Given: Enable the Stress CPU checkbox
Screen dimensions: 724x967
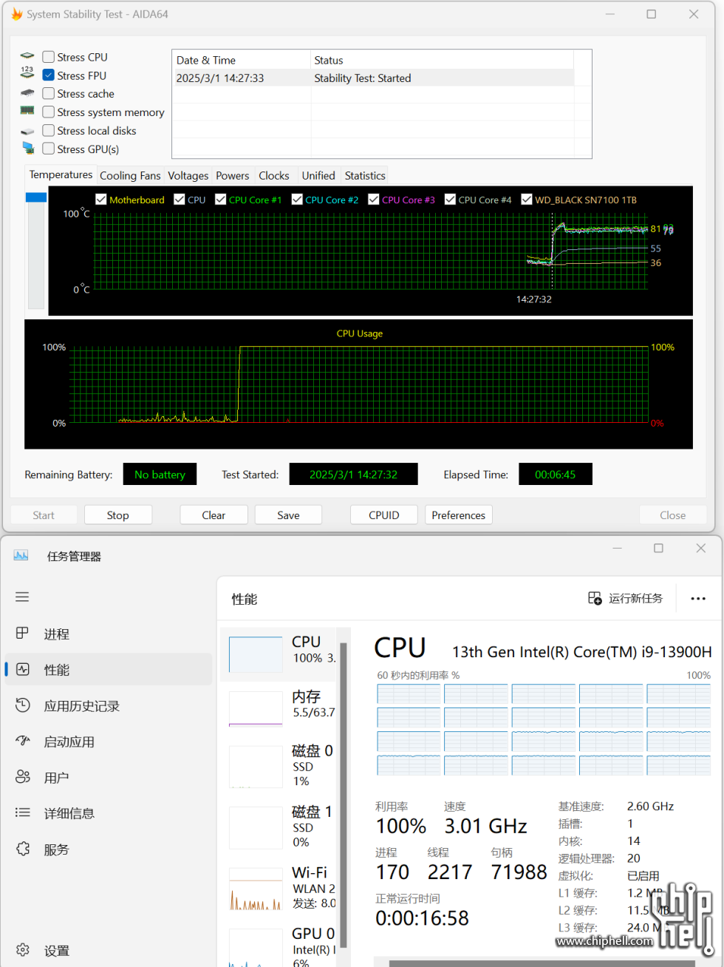Looking at the screenshot, I should point(49,57).
